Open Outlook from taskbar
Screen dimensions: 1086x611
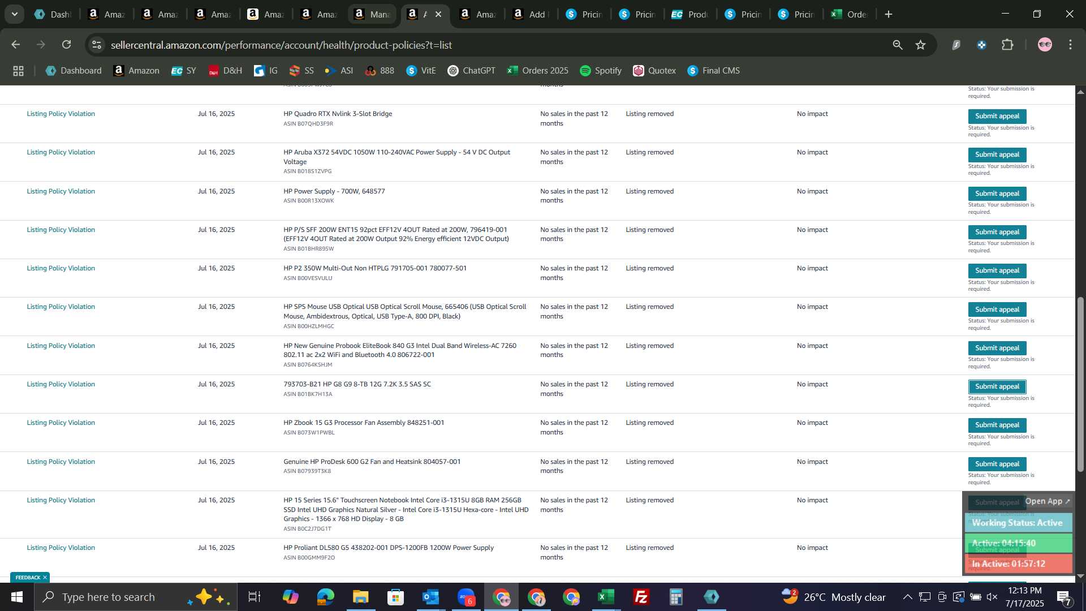pyautogui.click(x=430, y=597)
